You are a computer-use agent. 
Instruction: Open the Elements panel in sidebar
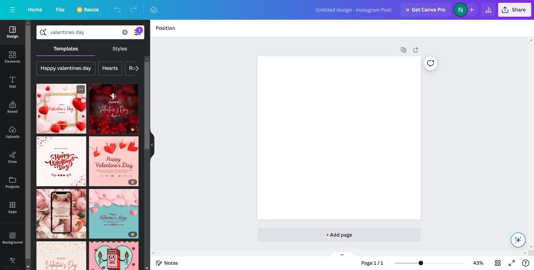pos(12,57)
